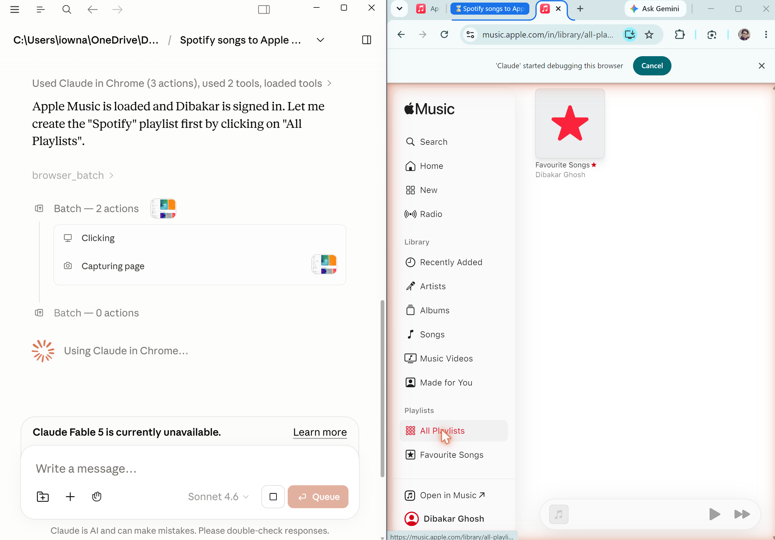The width and height of the screenshot is (775, 540).
Task: Toggle the side panel icon in Claude title bar
Action: [x=264, y=9]
